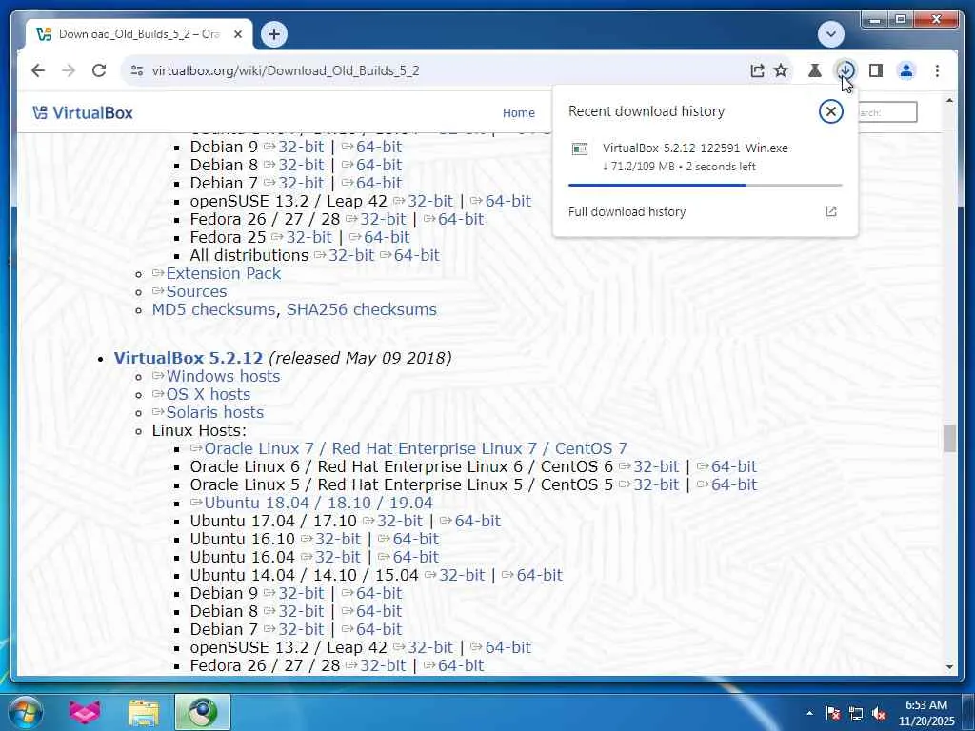Click page scrollbar down arrow
Screen dimensions: 975x731
(x=949, y=667)
